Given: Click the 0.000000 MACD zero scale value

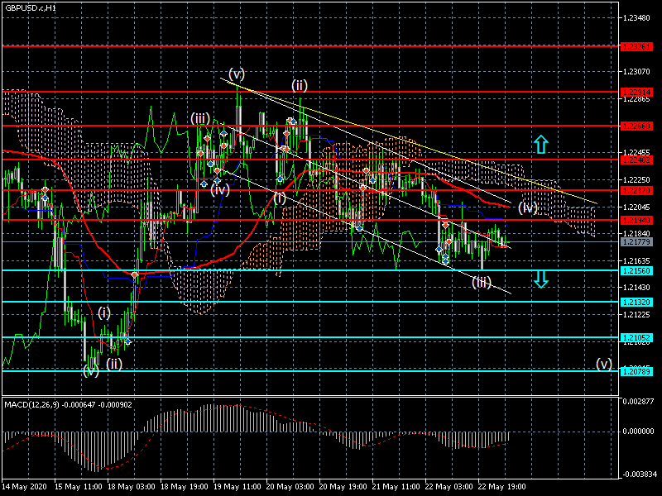Looking at the screenshot, I should [x=638, y=432].
